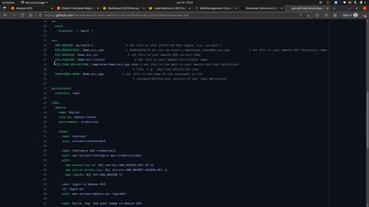
Task: Open Edge settings and more menu
Action: tap(364, 16)
